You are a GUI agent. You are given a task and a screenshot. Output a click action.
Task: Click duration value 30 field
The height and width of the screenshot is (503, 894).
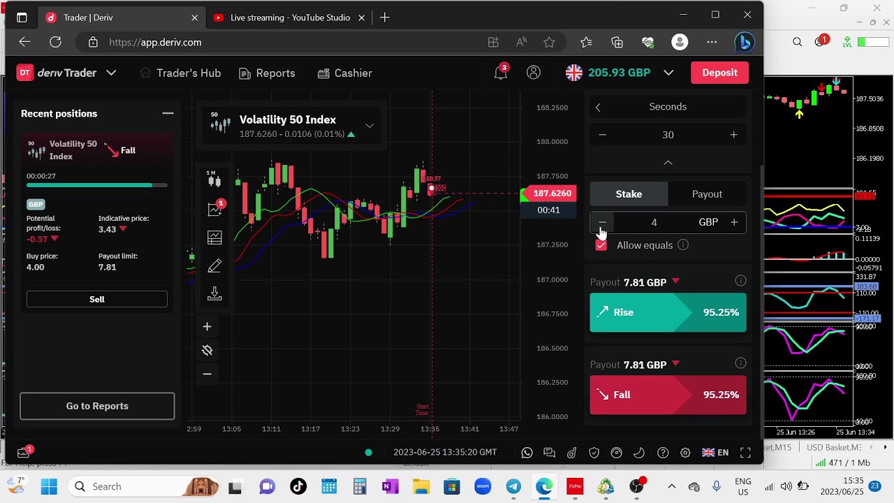point(668,135)
